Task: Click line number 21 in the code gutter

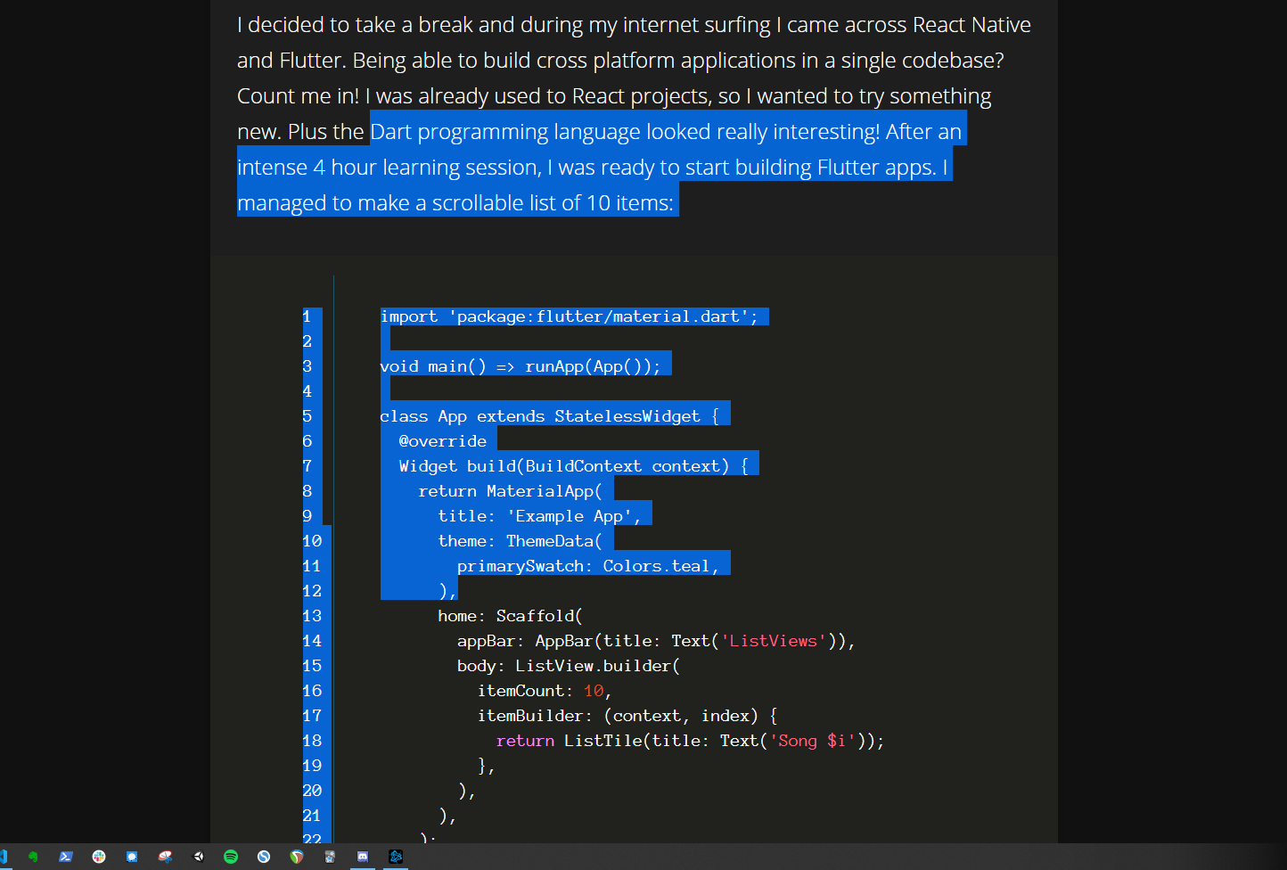Action: [312, 816]
